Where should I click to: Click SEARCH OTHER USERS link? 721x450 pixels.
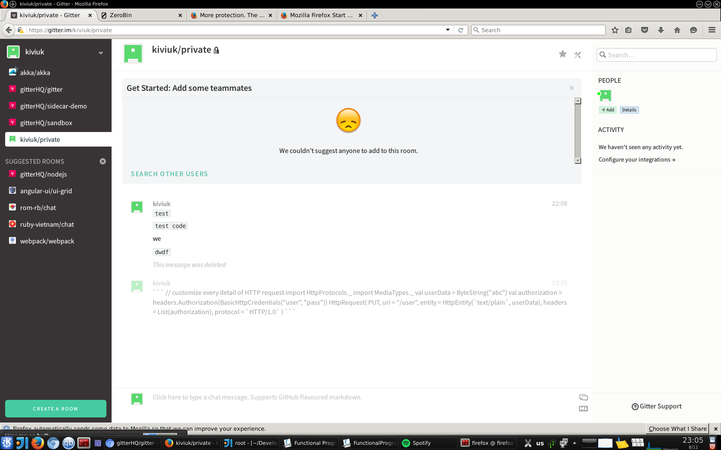[x=169, y=174]
